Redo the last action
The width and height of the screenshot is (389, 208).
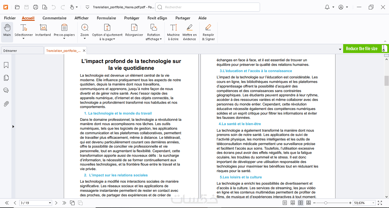tap(63, 7)
